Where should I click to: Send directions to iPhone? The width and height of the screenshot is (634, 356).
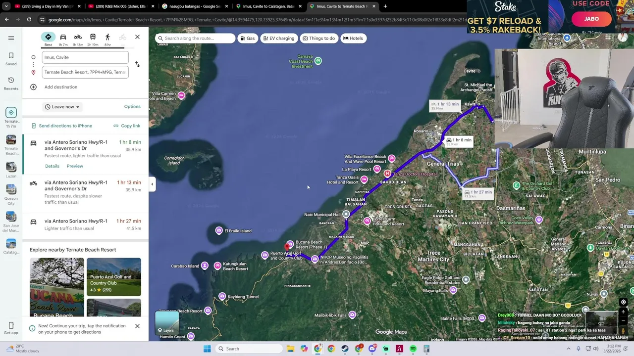point(62,126)
